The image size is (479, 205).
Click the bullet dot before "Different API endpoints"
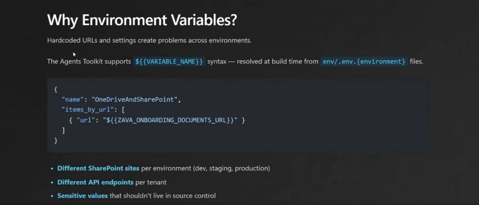51,183
